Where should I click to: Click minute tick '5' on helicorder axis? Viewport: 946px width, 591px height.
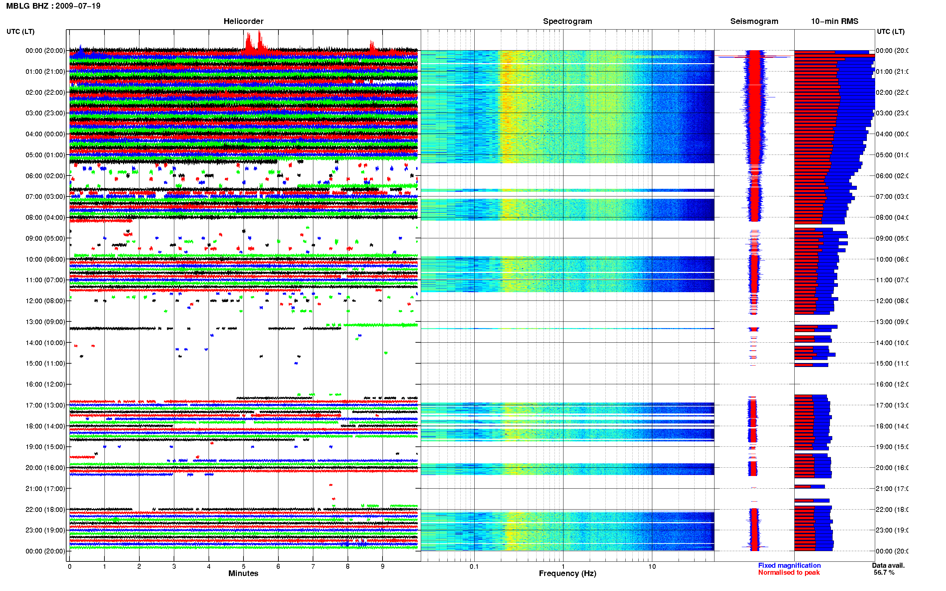coord(243,566)
